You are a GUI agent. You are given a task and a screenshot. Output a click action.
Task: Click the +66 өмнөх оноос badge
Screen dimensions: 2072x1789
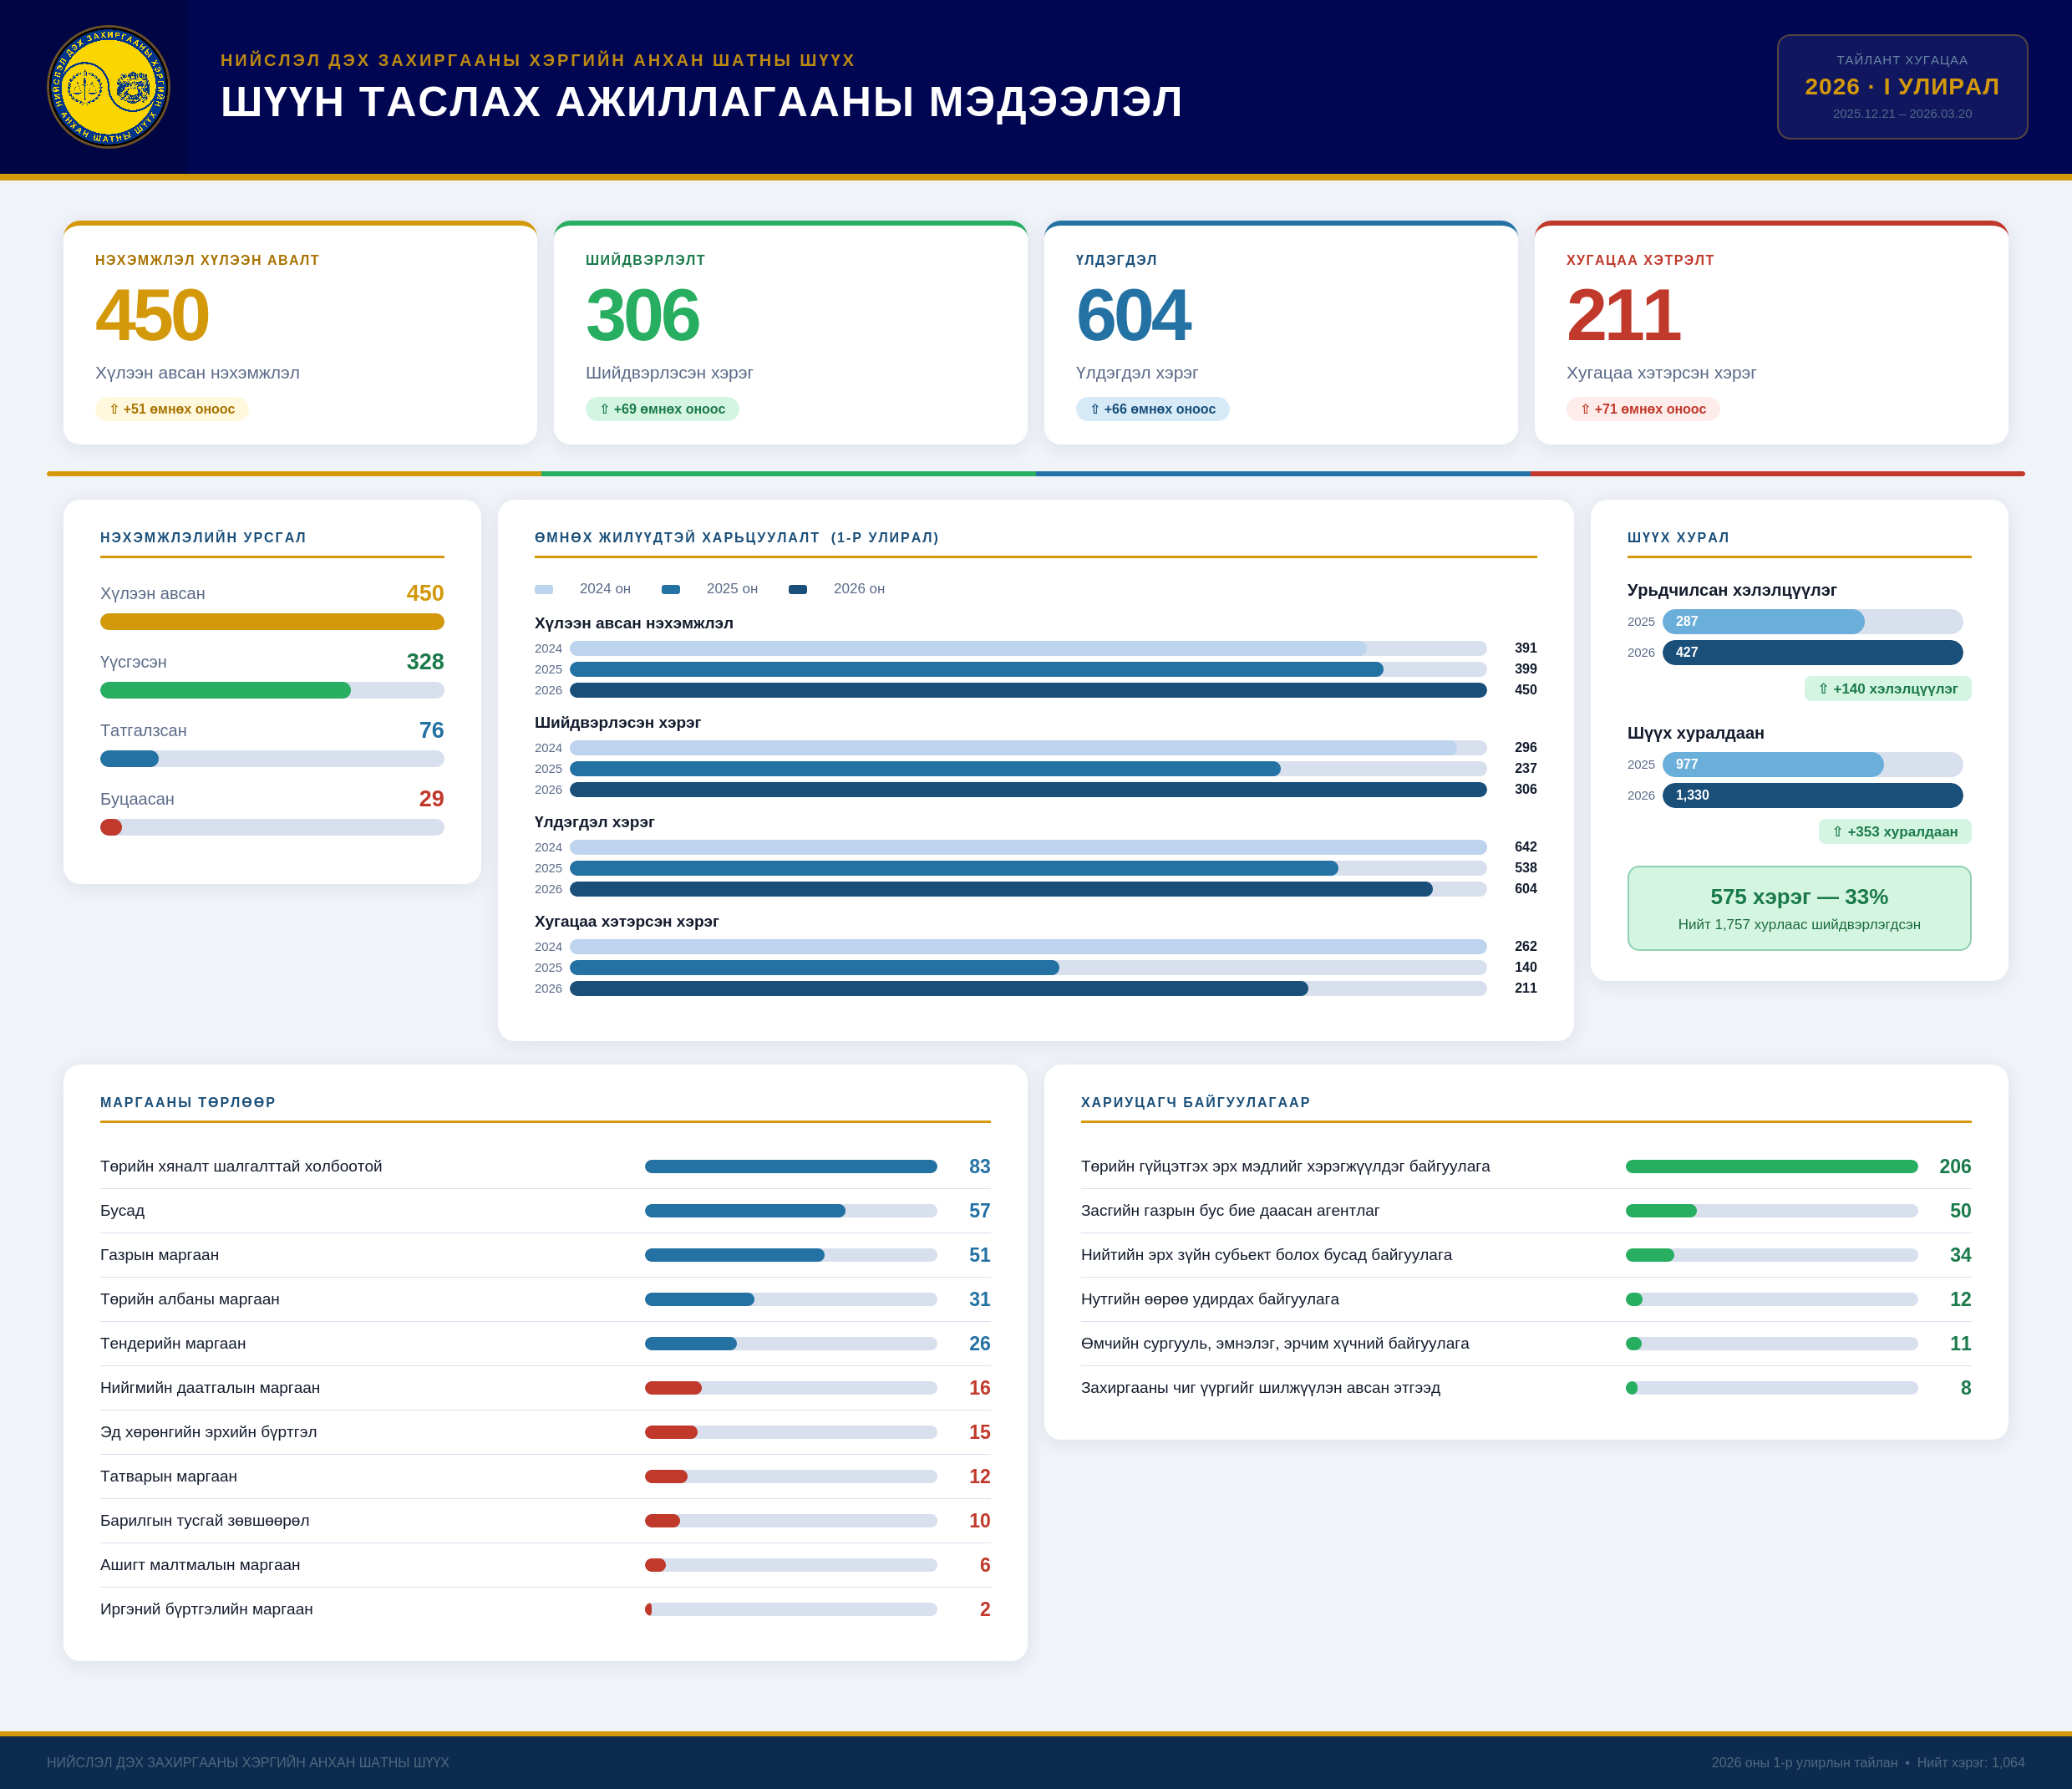(x=1152, y=409)
